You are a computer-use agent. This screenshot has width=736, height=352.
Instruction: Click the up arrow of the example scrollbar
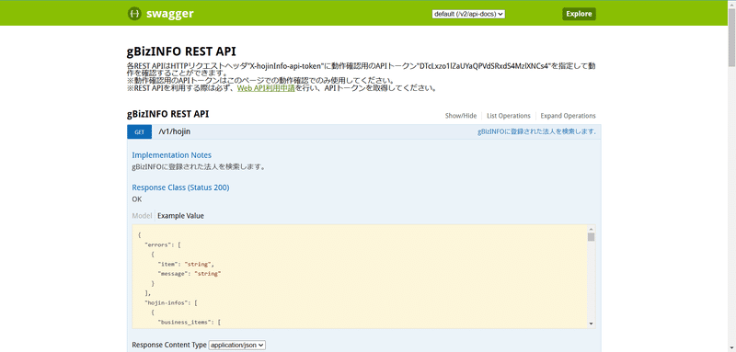coord(591,228)
